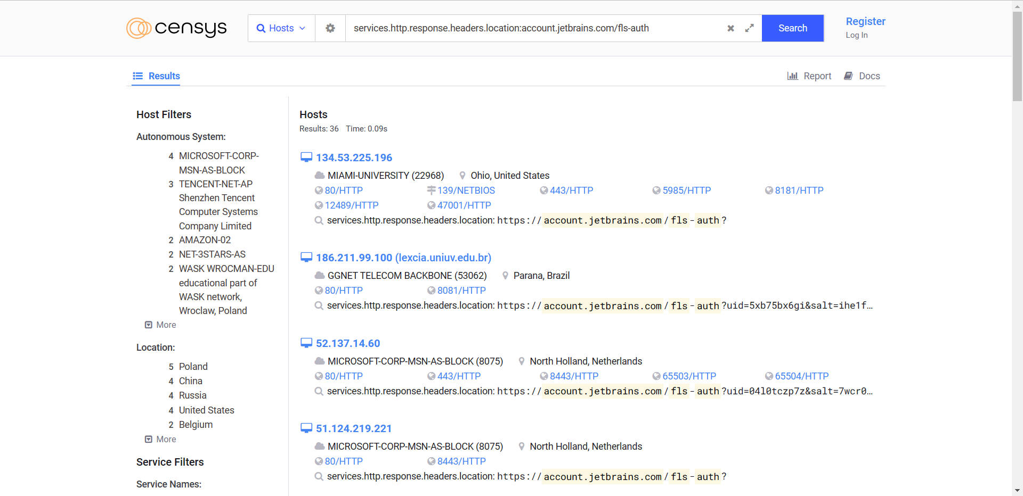1023x496 pixels.
Task: Open host 51.124.219.221
Action: (x=354, y=428)
